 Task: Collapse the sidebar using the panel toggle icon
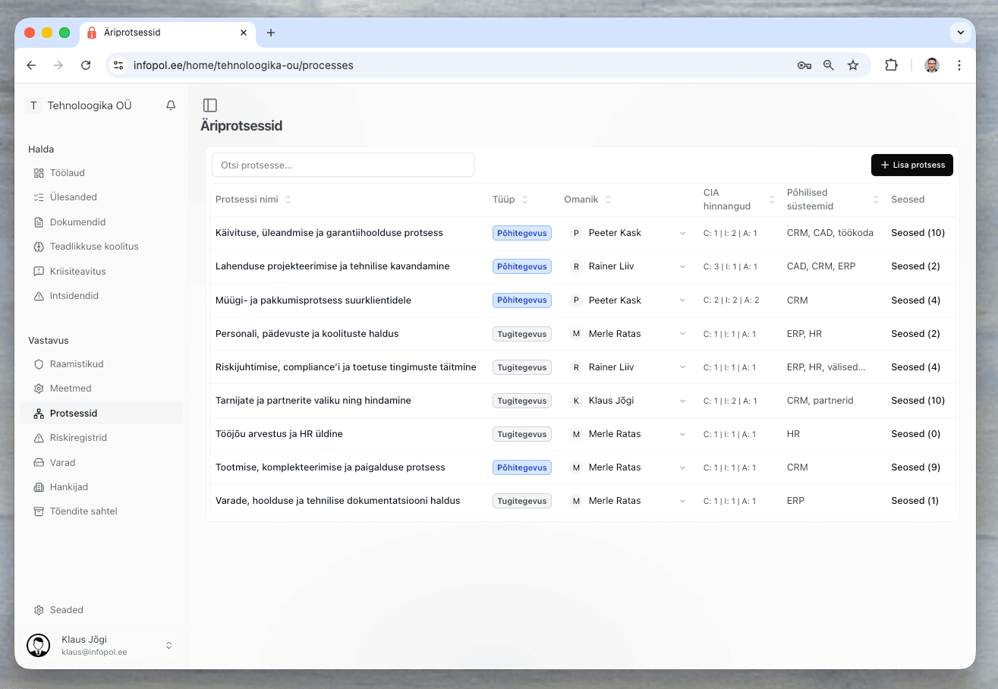209,105
